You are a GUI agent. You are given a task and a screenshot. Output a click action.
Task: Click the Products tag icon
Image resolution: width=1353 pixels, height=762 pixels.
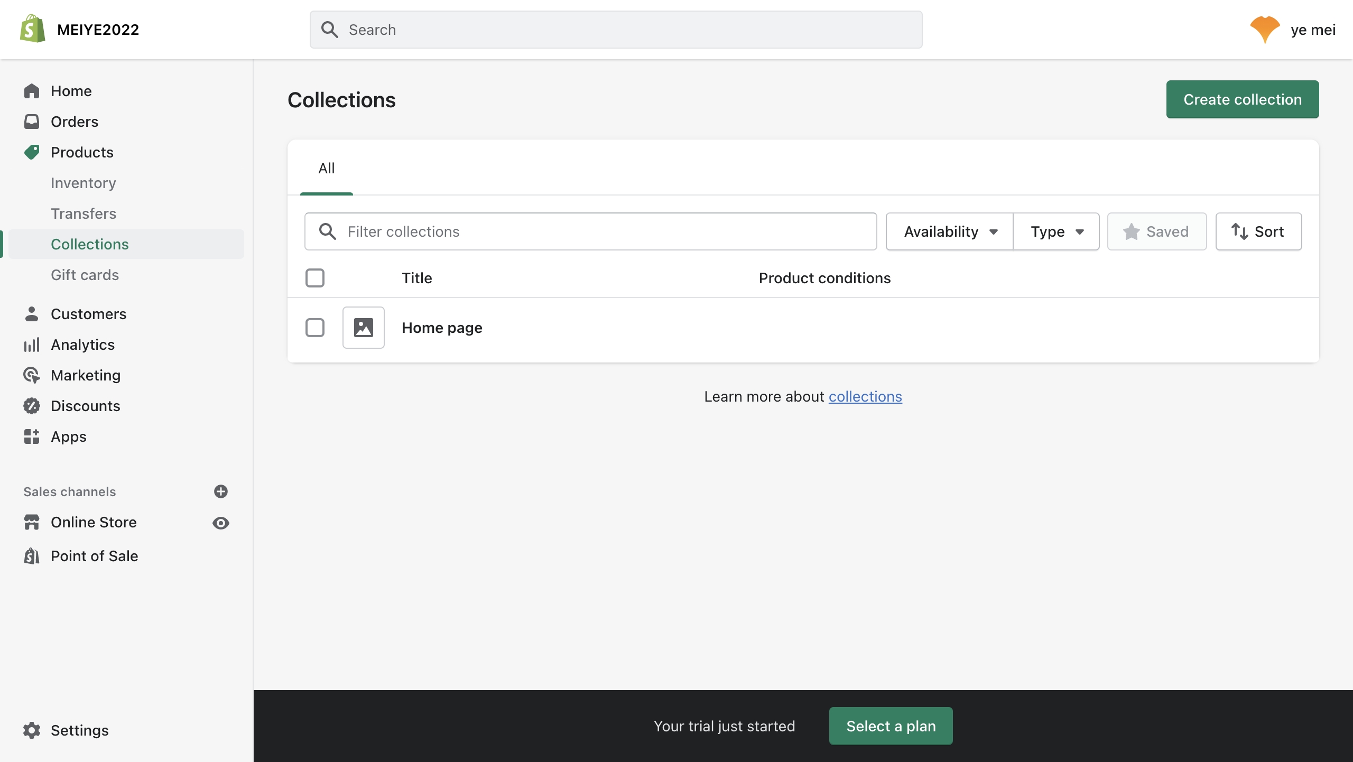[32, 152]
